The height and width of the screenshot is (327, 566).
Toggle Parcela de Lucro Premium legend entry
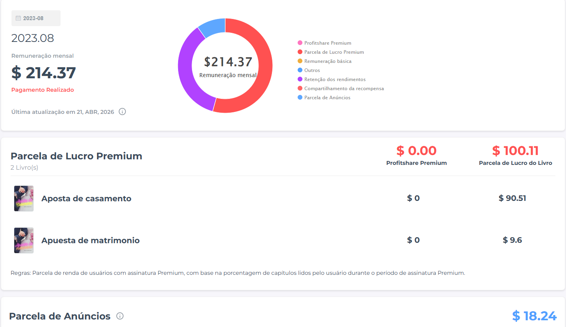[x=334, y=52]
